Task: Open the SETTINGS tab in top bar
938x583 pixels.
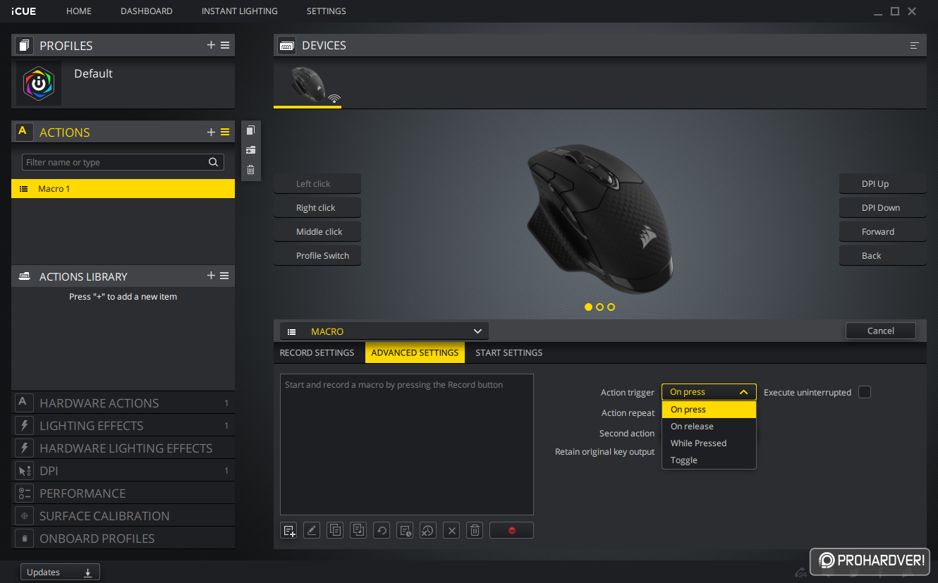Action: [327, 11]
